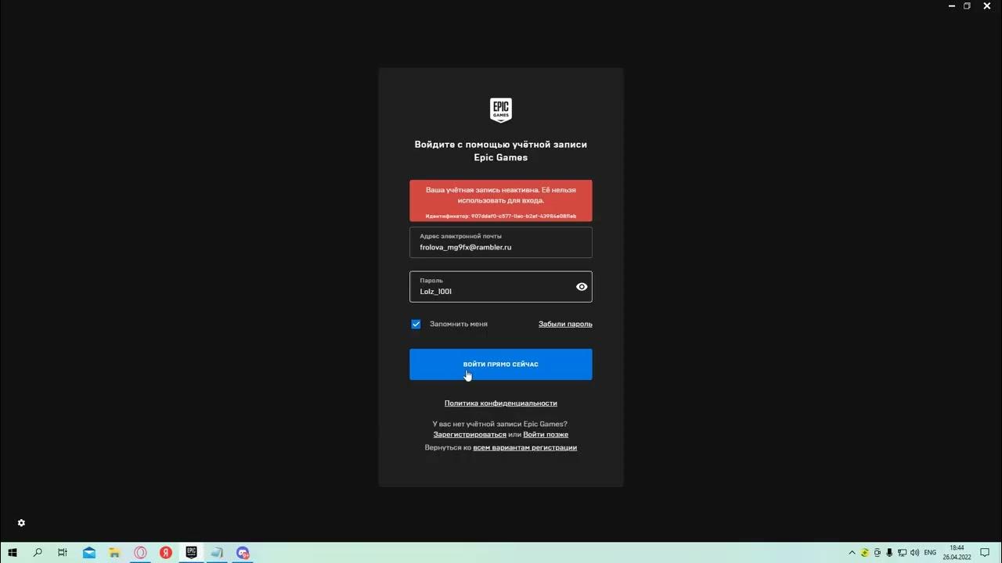Open Task View in taskbar
Screen dimensions: 1002x563
(63, 553)
